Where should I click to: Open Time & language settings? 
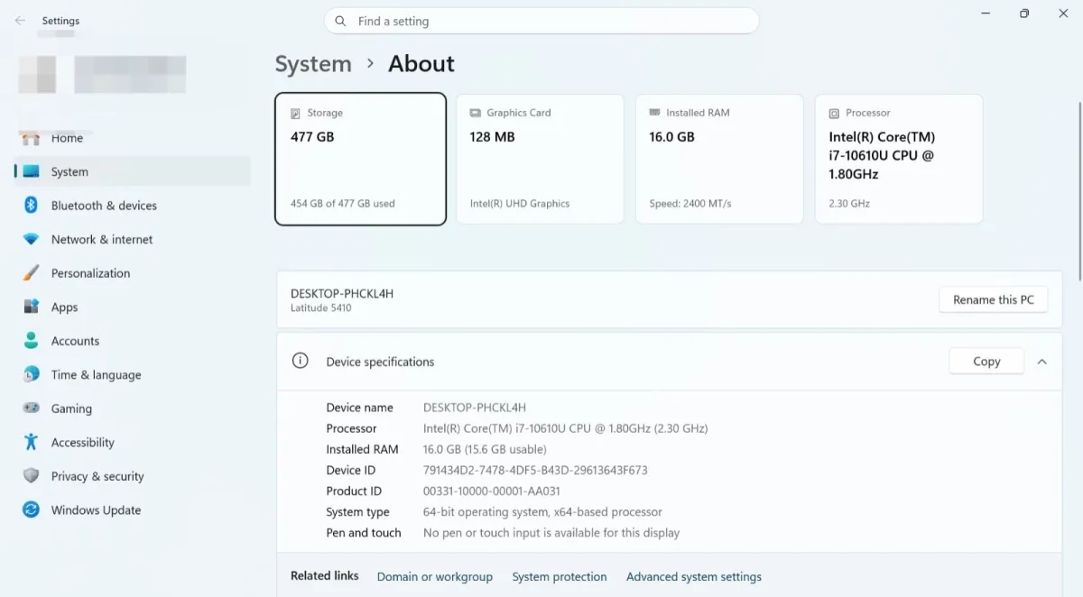[x=133, y=374]
